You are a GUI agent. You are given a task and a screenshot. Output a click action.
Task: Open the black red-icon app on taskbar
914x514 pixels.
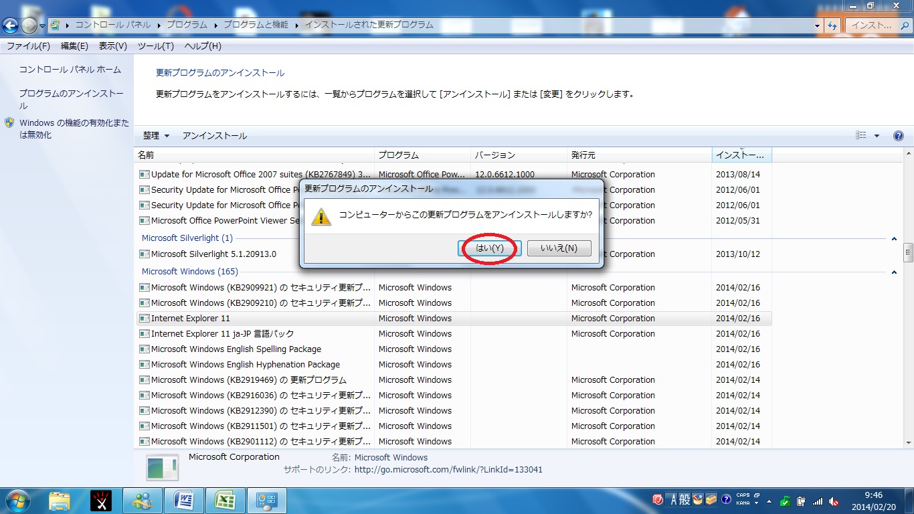pos(101,501)
